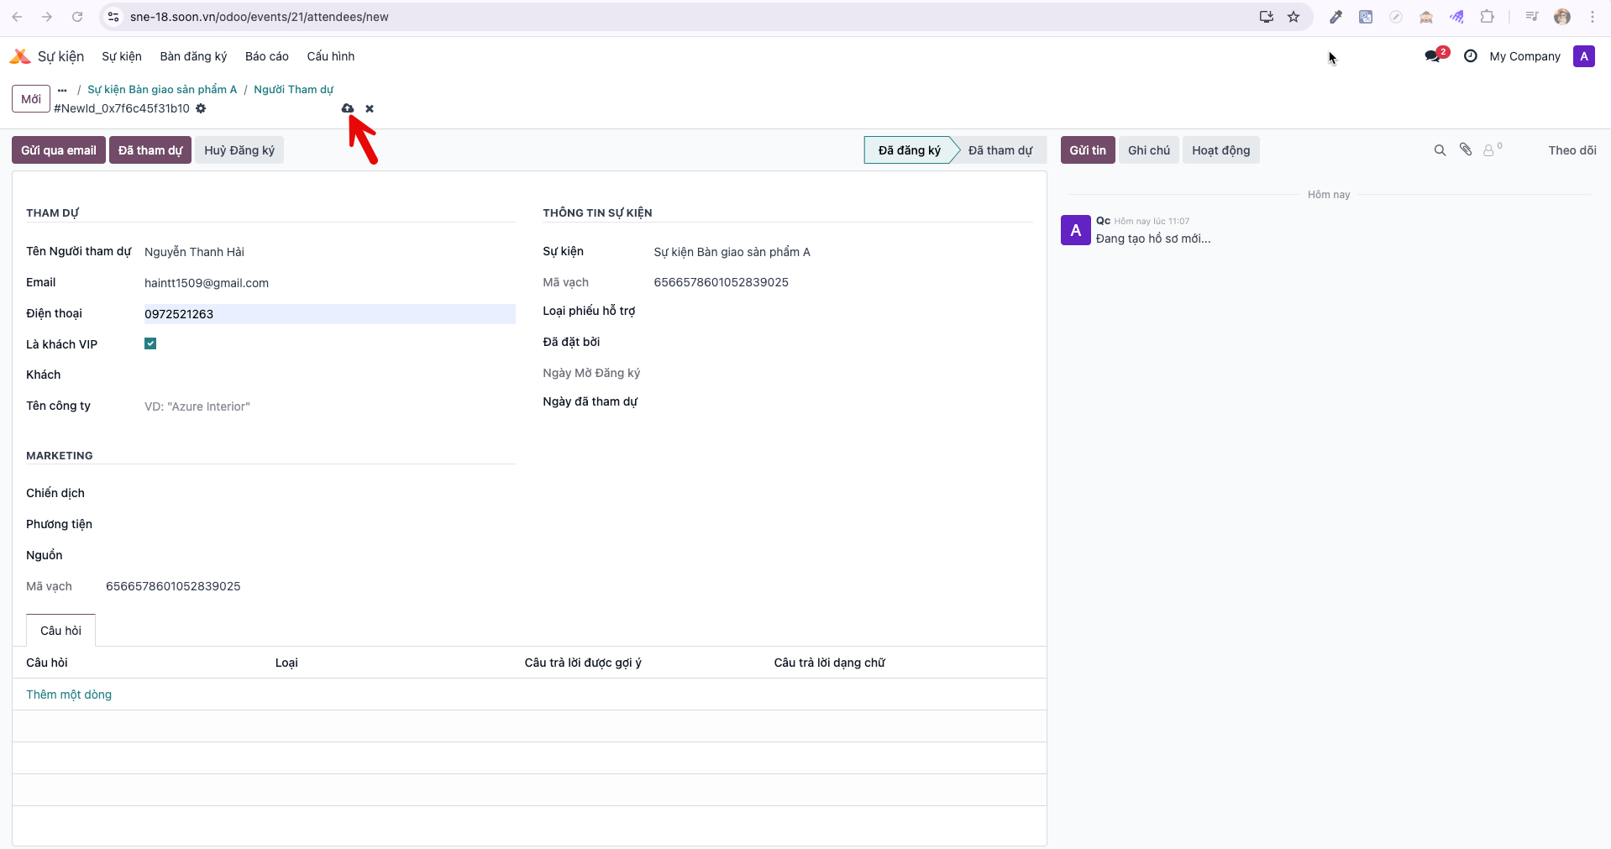
Task: Open the eyedropper extension icon
Action: pyautogui.click(x=1336, y=17)
